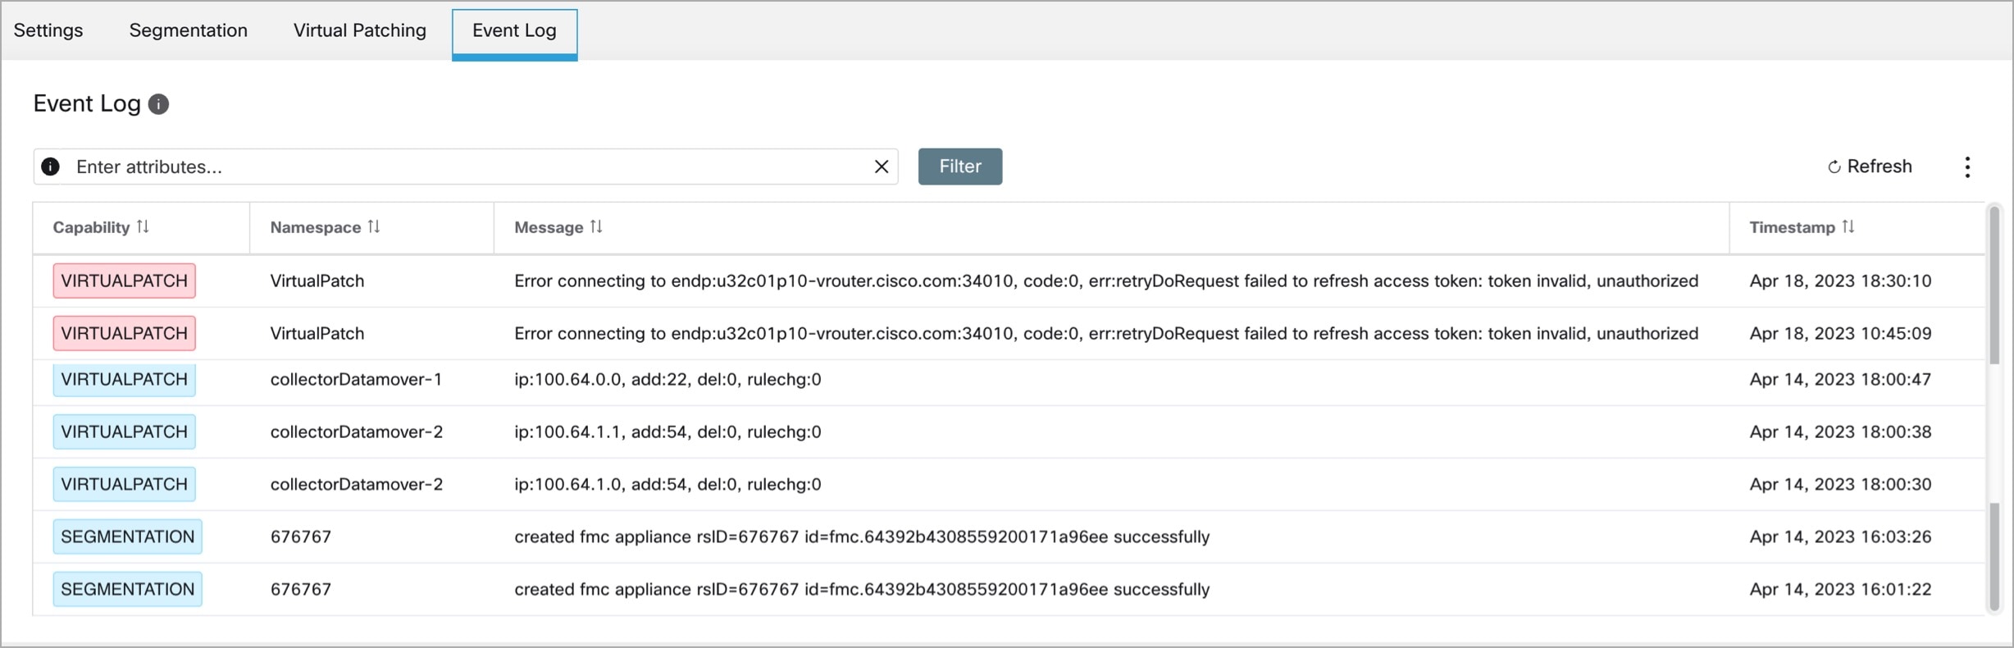This screenshot has height=648, width=2014.
Task: Refresh the event log
Action: point(1870,167)
